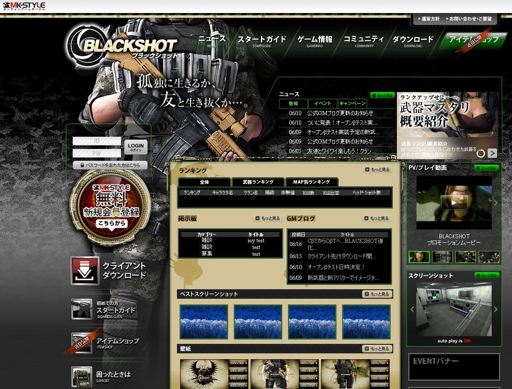
Task: Select the 武器ランキング tab
Action: [258, 182]
